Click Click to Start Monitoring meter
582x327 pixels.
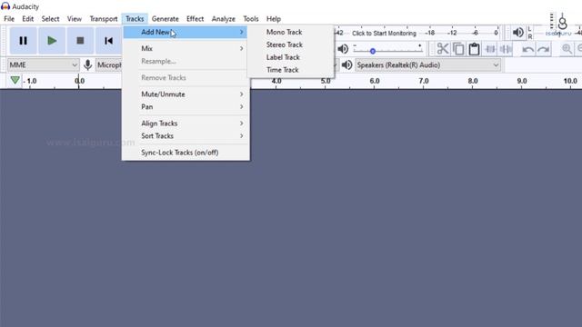[384, 33]
